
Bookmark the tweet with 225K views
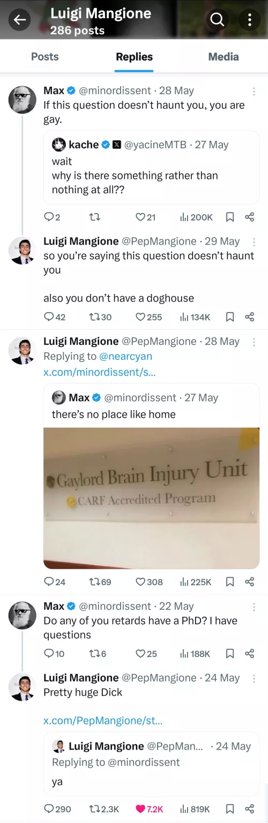(230, 582)
